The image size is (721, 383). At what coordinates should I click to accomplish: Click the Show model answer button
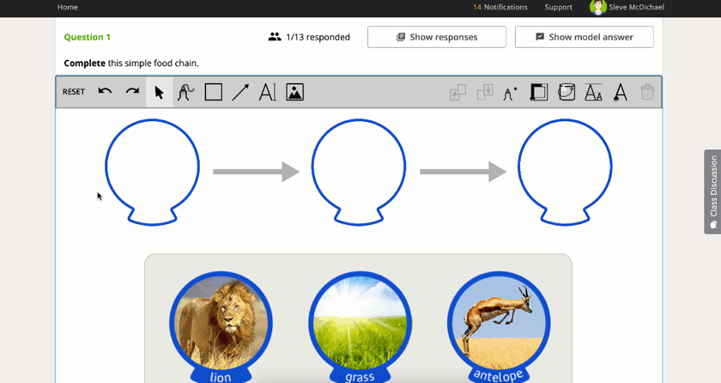pyautogui.click(x=584, y=37)
